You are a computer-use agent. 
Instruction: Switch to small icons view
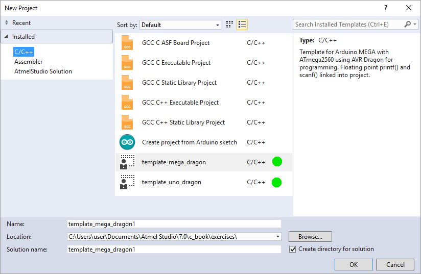pos(230,24)
